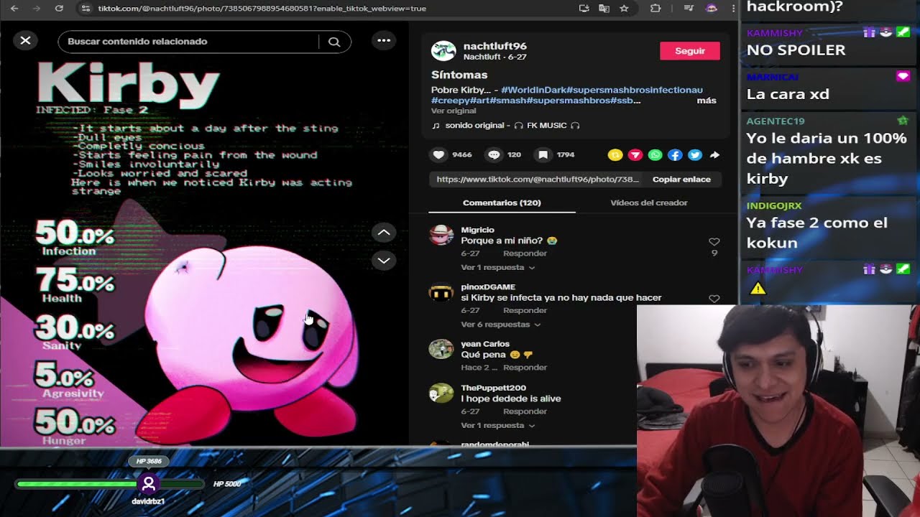The width and height of the screenshot is (920, 517).
Task: Open the browser three-dots menu
Action: 733,8
